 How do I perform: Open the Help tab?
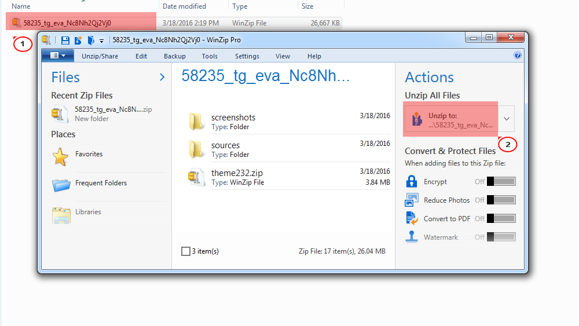pyautogui.click(x=314, y=56)
